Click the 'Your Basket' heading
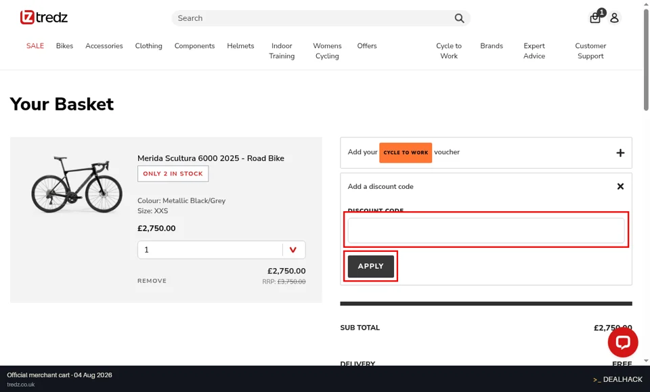The height and width of the screenshot is (392, 650). click(x=62, y=104)
